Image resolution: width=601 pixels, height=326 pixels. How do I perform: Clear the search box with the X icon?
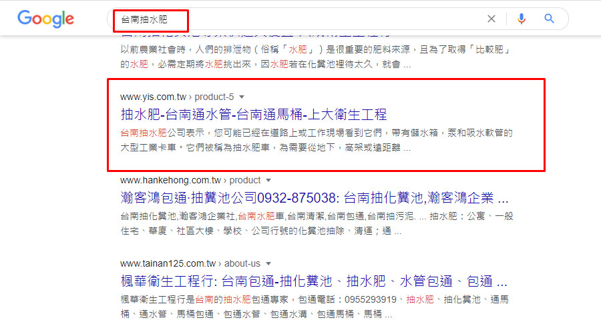491,19
